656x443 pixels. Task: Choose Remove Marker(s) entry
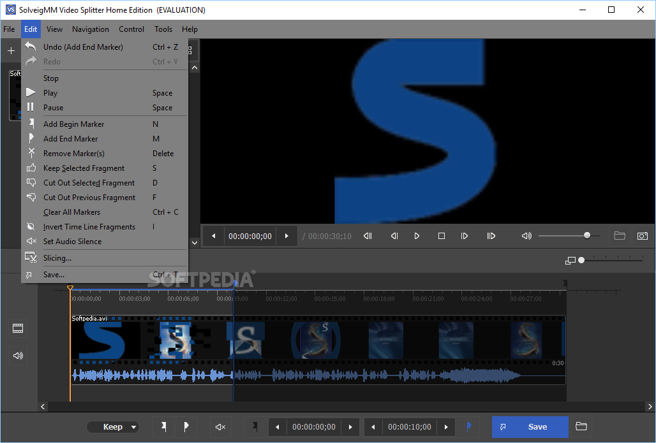point(104,154)
